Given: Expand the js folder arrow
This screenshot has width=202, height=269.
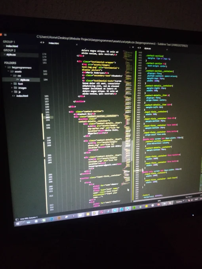Looking at the screenshot, I should [x=12, y=92].
